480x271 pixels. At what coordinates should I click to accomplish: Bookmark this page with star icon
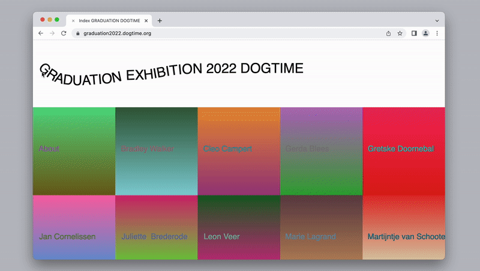point(400,34)
